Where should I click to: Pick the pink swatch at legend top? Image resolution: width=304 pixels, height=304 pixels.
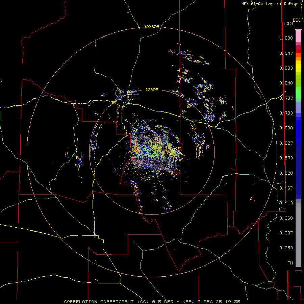coord(298,36)
